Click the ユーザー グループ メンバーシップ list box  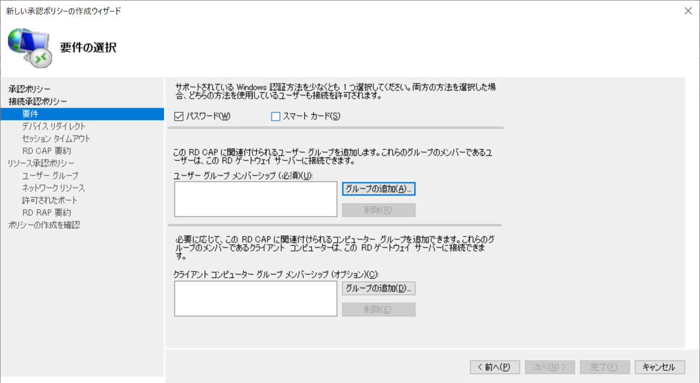tap(255, 198)
